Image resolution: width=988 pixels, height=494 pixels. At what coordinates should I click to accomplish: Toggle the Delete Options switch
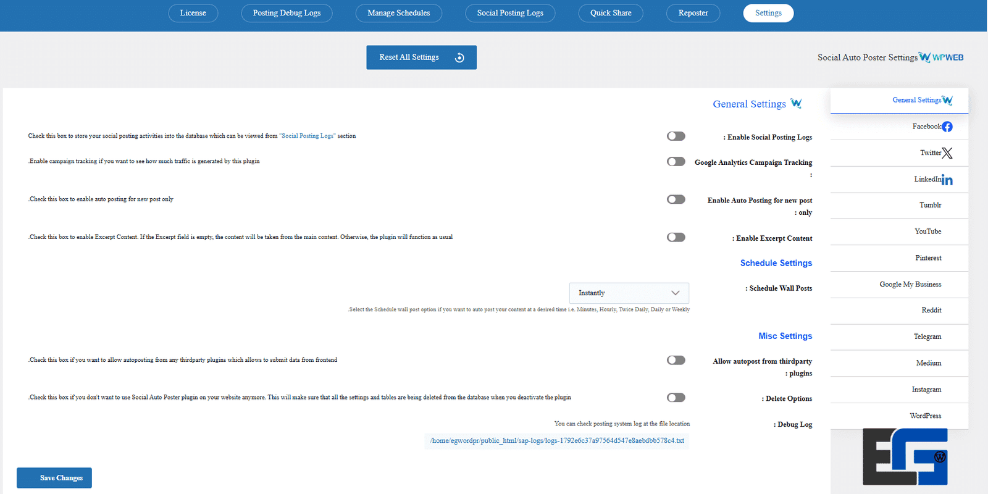pyautogui.click(x=676, y=398)
